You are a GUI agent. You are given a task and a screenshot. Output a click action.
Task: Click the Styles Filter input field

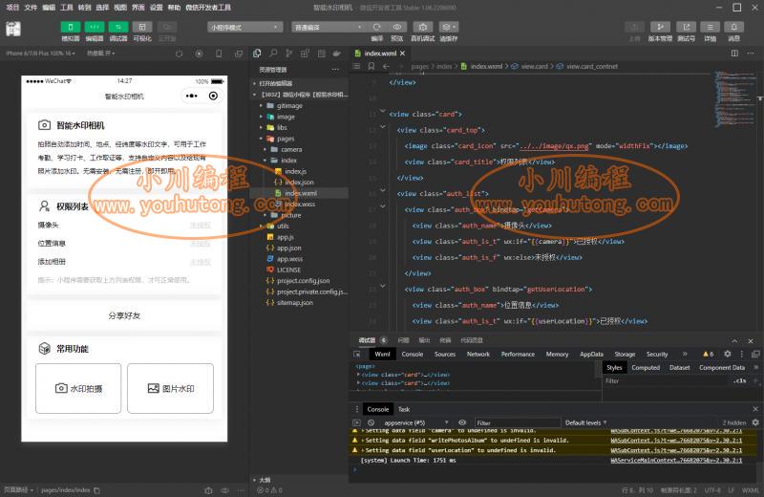pyautogui.click(x=665, y=381)
